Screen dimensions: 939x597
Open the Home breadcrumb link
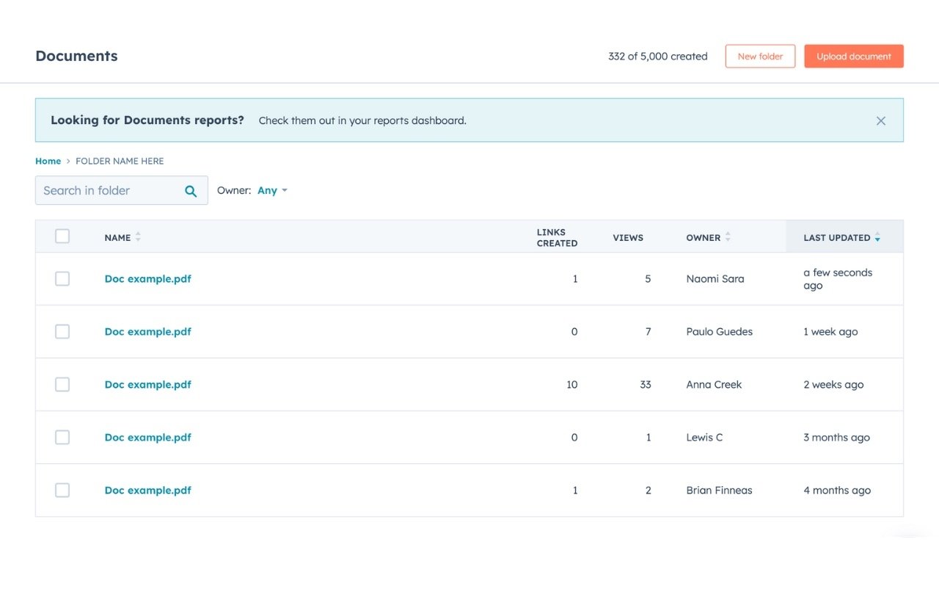click(x=48, y=161)
